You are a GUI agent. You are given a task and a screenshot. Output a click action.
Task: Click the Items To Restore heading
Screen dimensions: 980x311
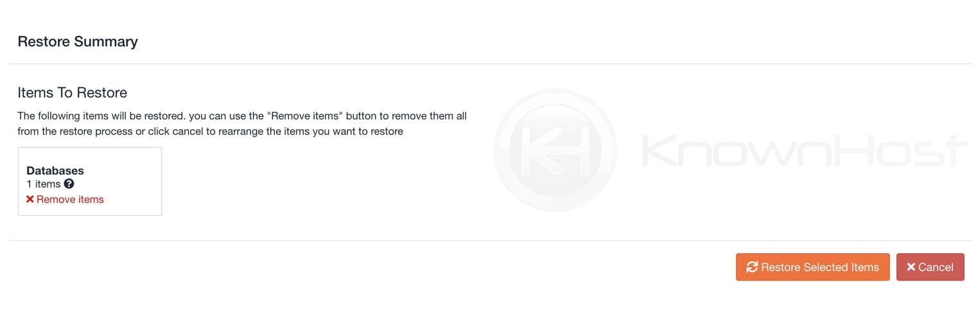tap(73, 93)
